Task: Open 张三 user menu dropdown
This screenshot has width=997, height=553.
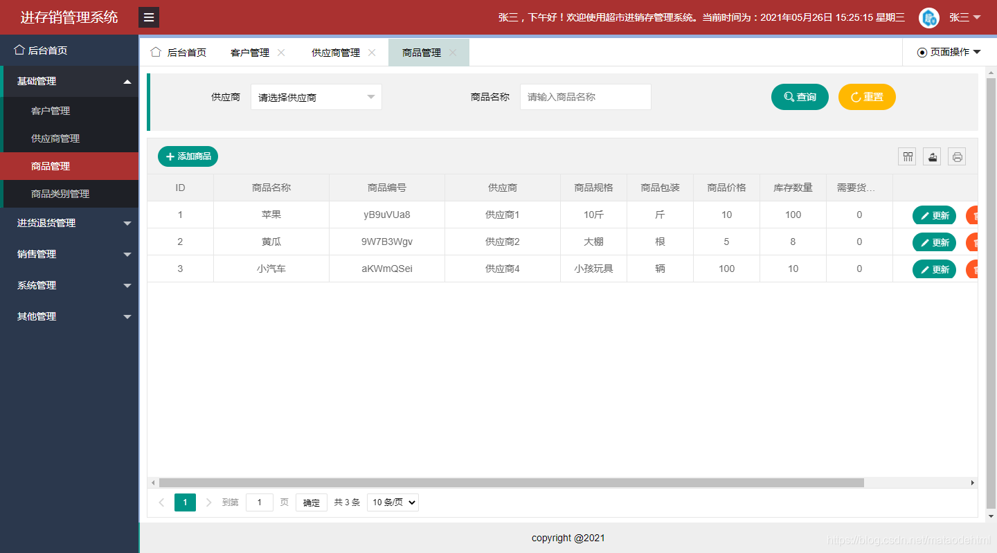Action: click(965, 18)
